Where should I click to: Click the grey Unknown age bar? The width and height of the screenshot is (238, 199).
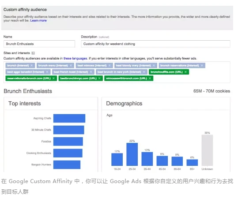(207, 150)
